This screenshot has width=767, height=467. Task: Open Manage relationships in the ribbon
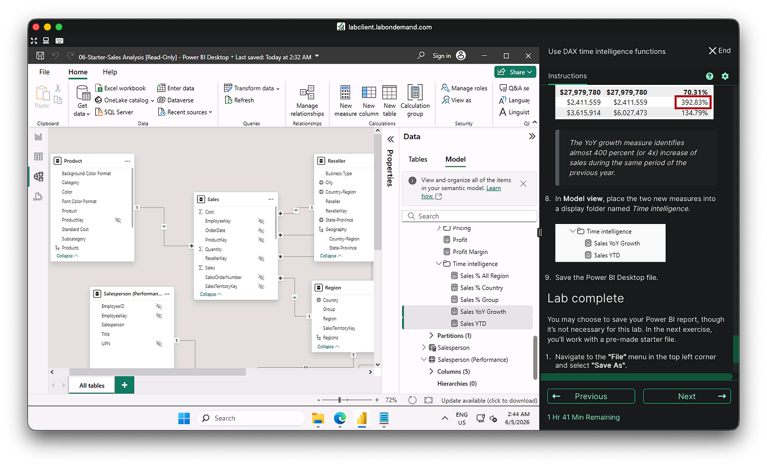point(307,101)
